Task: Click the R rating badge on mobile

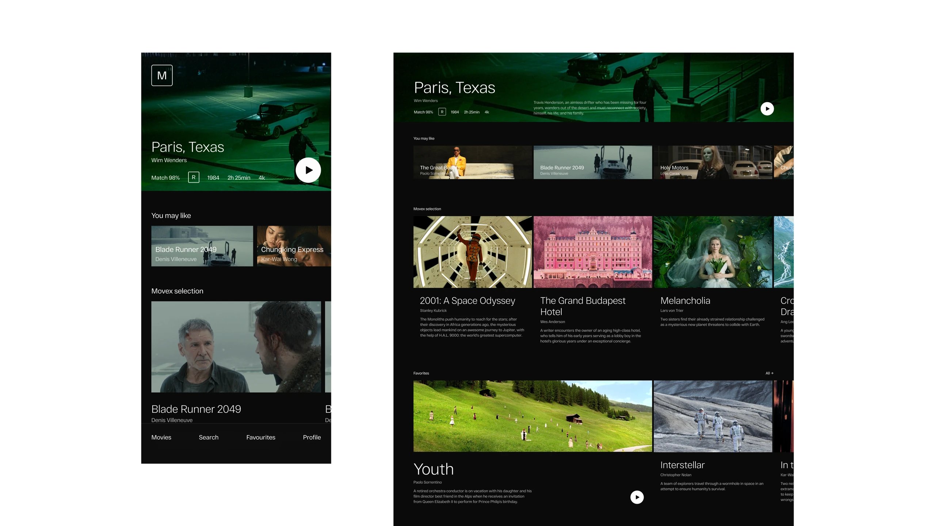Action: 194,177
